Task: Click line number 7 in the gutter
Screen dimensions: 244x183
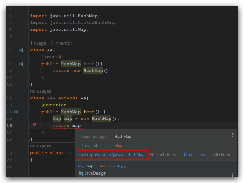Action: click(10, 50)
